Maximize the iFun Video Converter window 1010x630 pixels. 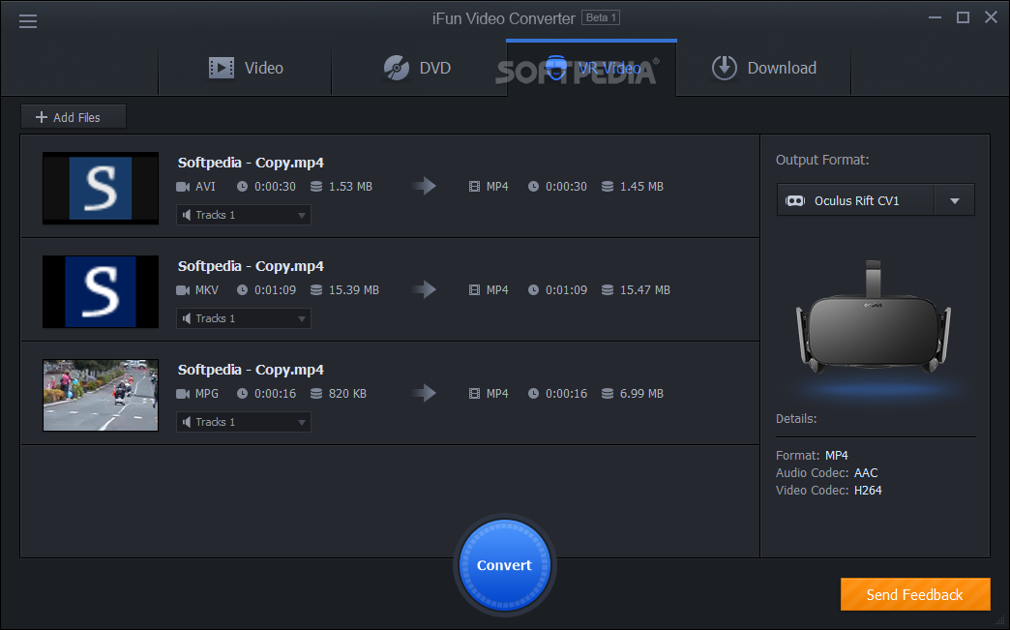tap(963, 17)
